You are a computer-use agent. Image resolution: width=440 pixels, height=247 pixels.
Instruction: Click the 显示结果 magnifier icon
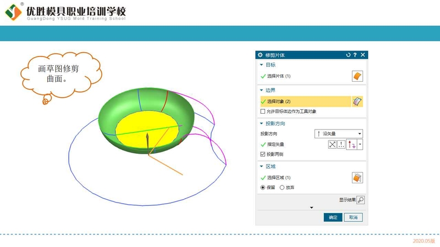point(361,200)
